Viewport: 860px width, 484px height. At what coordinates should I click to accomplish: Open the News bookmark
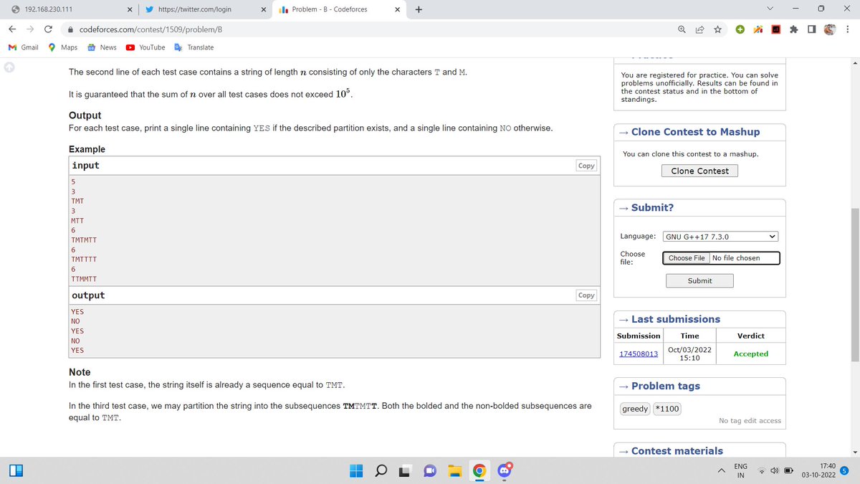(x=102, y=47)
